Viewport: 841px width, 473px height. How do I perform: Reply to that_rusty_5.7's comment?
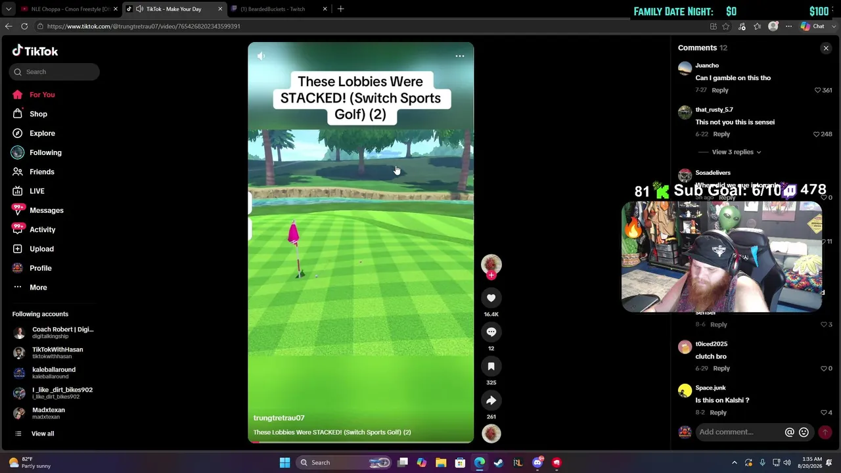721,135
